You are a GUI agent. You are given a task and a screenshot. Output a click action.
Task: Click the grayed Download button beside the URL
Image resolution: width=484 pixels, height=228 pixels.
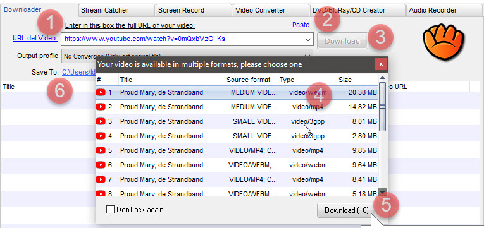pyautogui.click(x=342, y=41)
